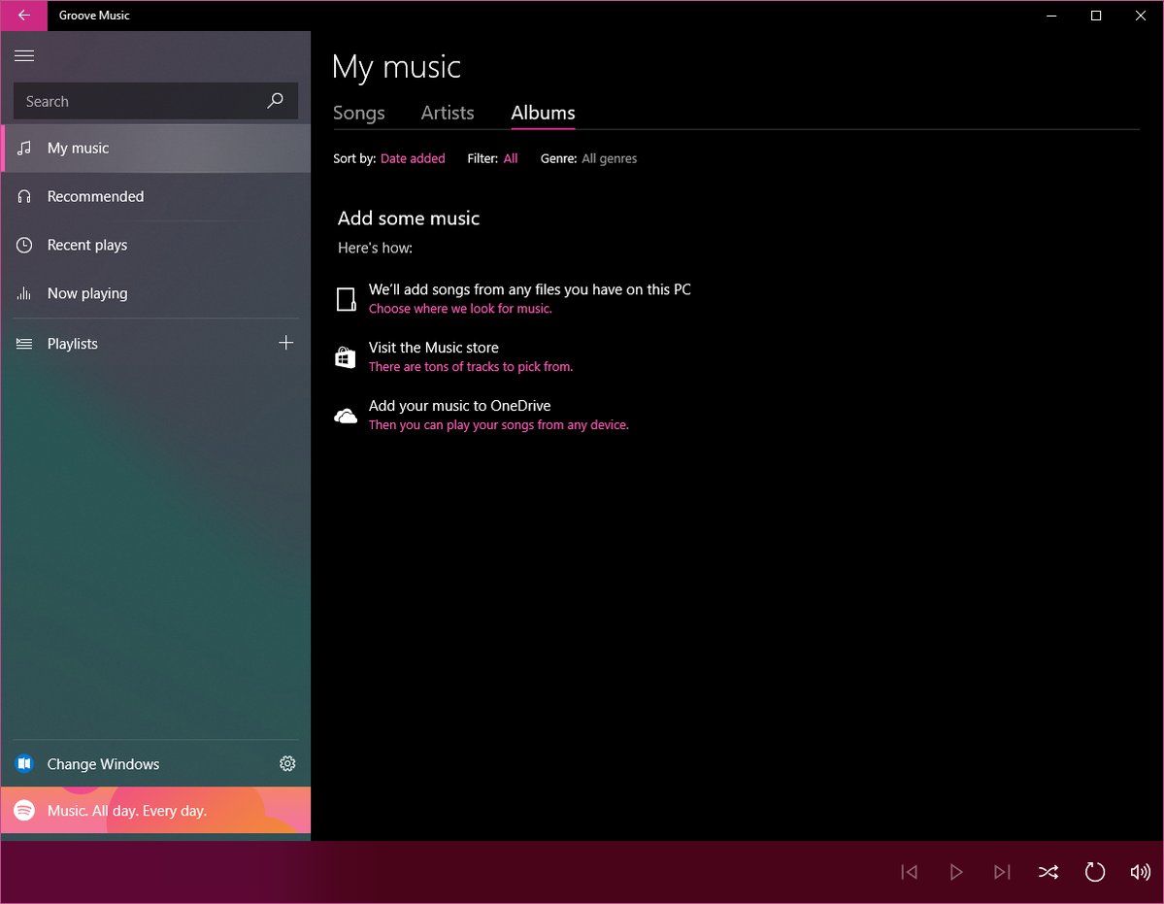Click 'Add some music' heading
Screen dimensions: 1164x904
click(x=409, y=218)
